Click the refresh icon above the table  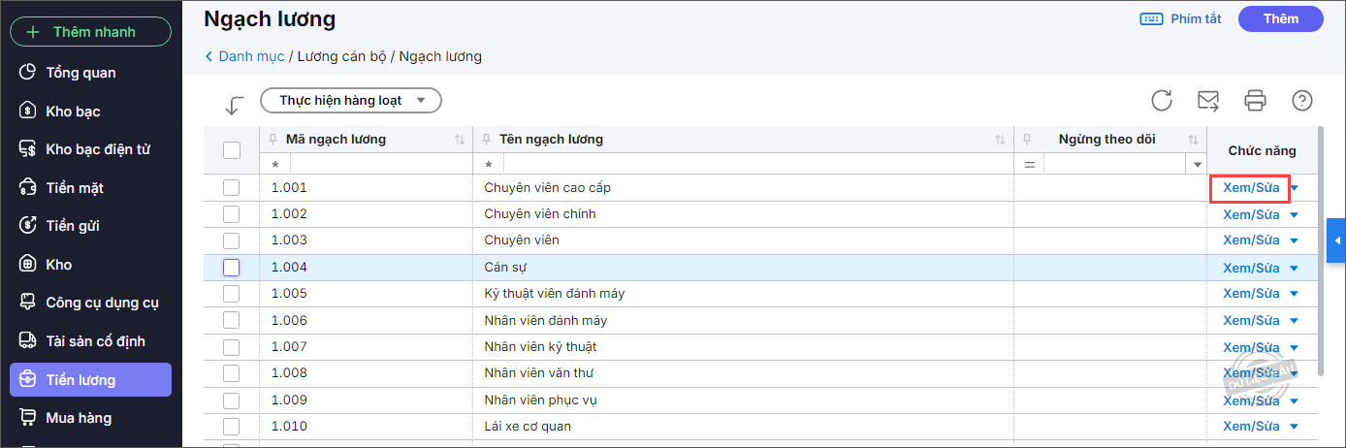tap(1162, 100)
